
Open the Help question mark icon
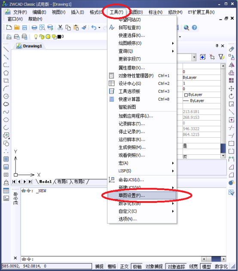coord(194,27)
